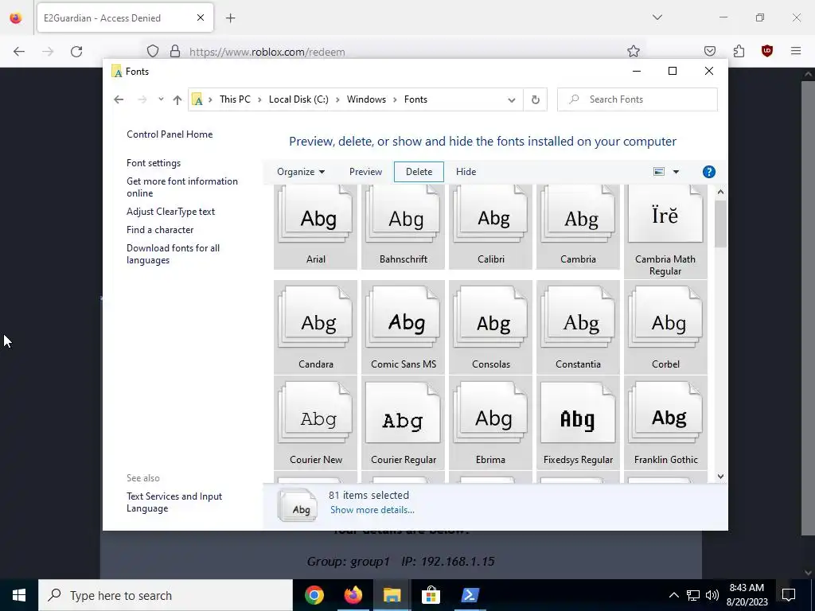The height and width of the screenshot is (611, 815).
Task: List all Firefox tabs chevron
Action: tap(657, 18)
